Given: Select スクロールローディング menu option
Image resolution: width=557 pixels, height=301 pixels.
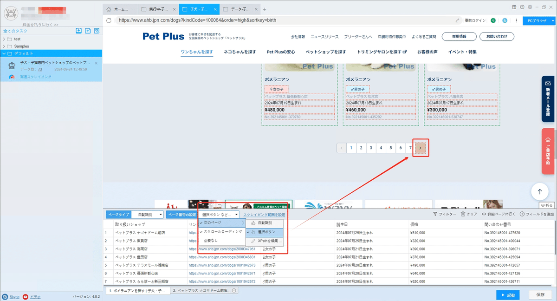Looking at the screenshot, I should (222, 231).
